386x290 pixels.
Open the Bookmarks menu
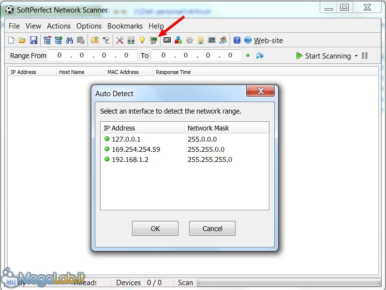click(125, 26)
